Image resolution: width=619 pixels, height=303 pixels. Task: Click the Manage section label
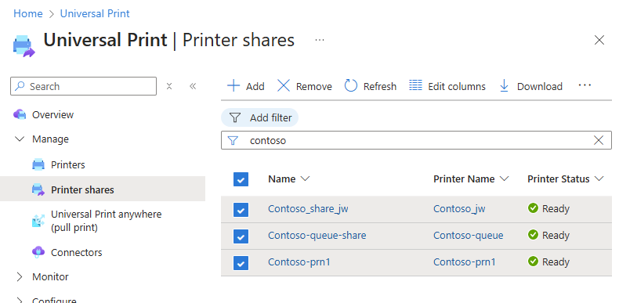tap(50, 139)
